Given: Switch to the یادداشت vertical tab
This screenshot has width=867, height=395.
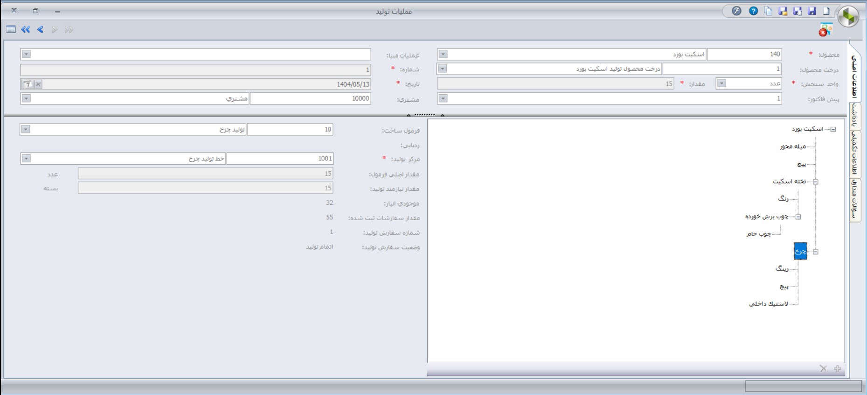Looking at the screenshot, I should tap(855, 115).
